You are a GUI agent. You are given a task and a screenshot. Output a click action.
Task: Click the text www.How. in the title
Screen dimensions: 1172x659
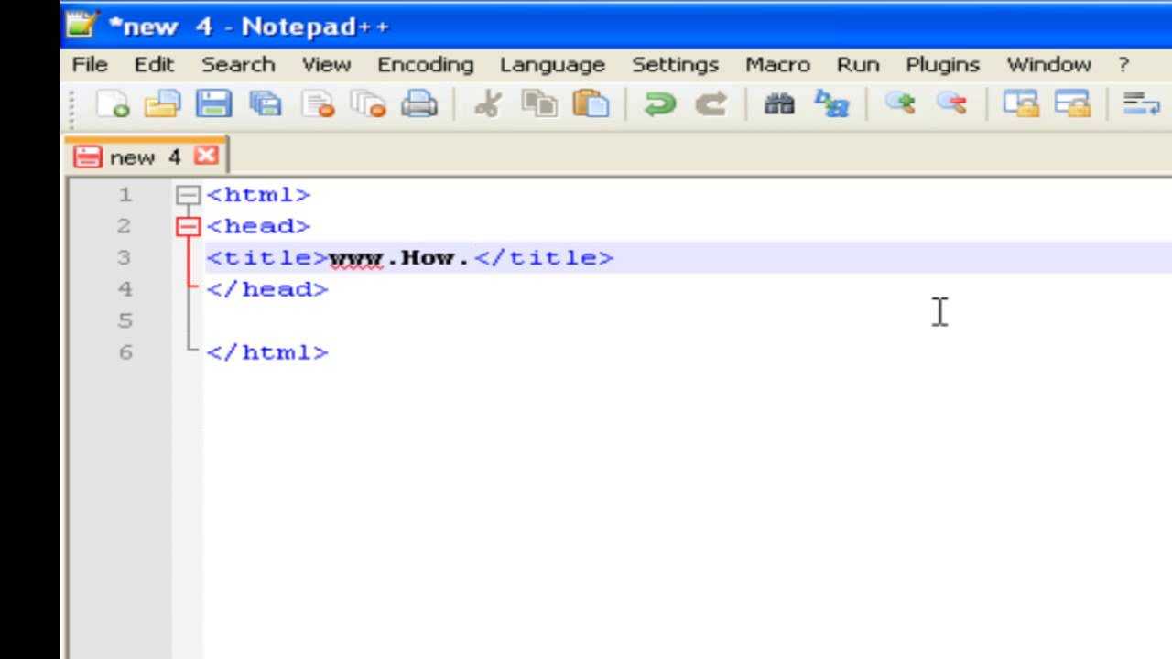click(x=399, y=258)
